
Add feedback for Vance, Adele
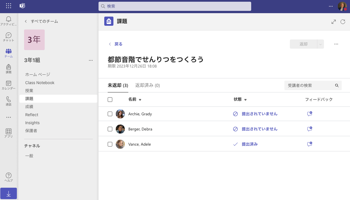click(x=309, y=144)
